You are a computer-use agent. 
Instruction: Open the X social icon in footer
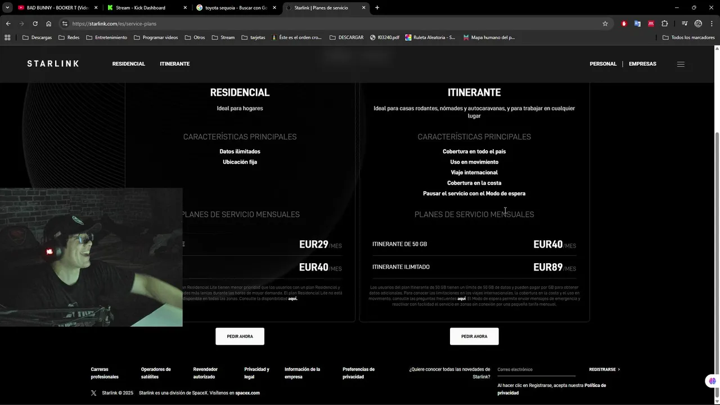click(x=93, y=393)
